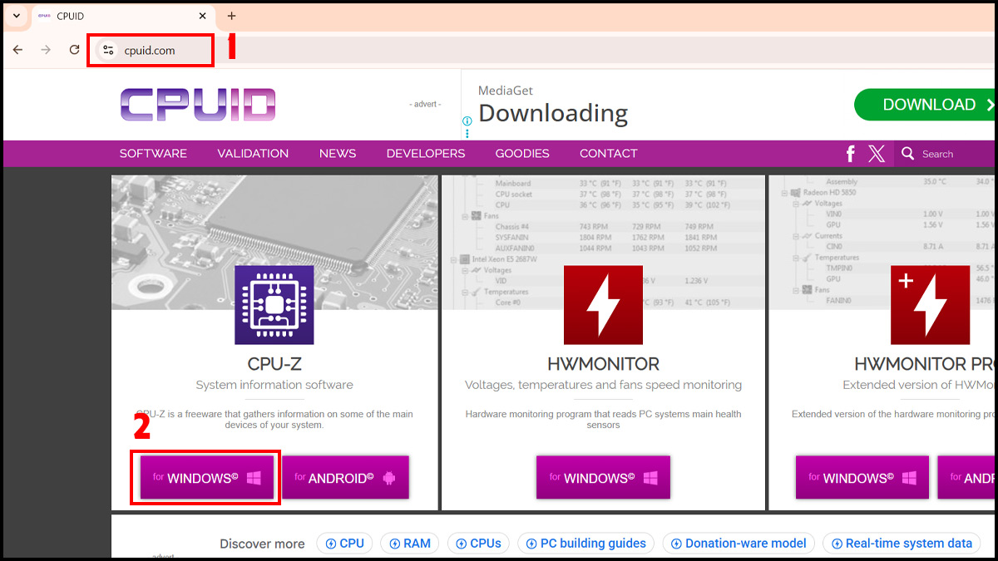Open the DEVELOPERS menu item
Screen dimensions: 998x561
426,154
